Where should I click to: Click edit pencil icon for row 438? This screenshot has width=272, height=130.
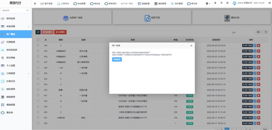tap(255, 57)
